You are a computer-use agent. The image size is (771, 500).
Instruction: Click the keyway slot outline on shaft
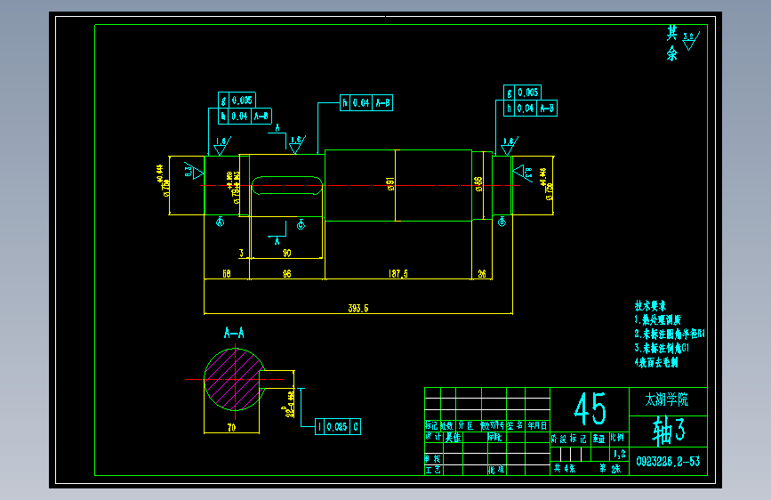click(287, 186)
